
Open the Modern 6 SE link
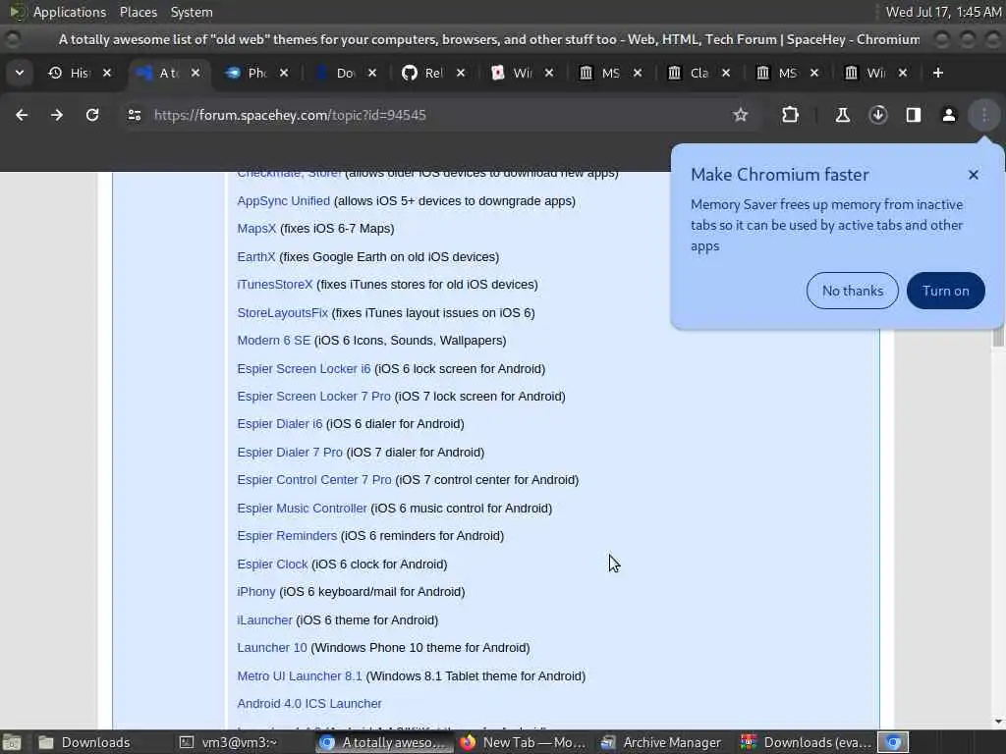[273, 341]
